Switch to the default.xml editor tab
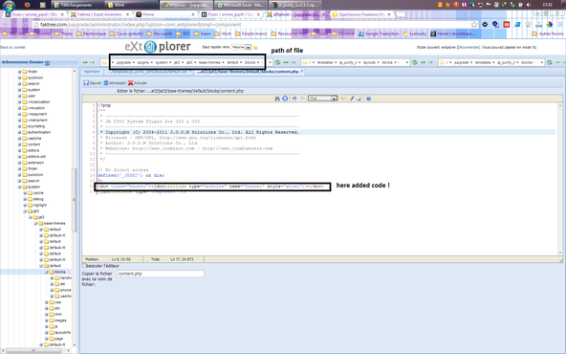 (x=148, y=72)
